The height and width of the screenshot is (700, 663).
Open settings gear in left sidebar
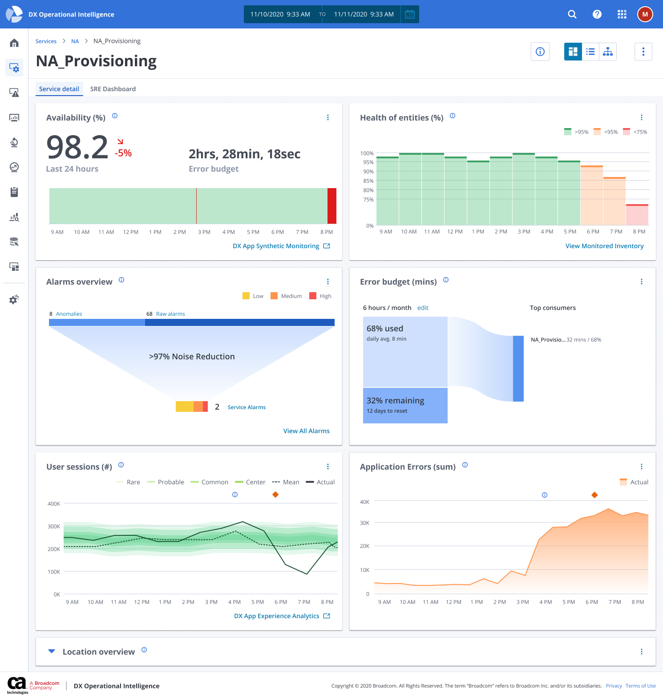pyautogui.click(x=14, y=300)
